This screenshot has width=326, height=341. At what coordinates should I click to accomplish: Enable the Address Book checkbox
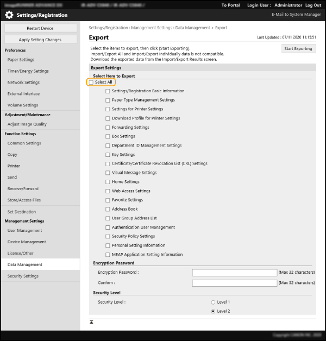click(108, 209)
